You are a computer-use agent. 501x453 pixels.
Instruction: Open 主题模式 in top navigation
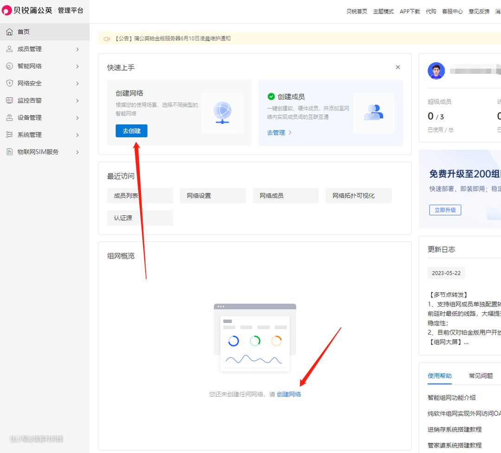(x=383, y=12)
